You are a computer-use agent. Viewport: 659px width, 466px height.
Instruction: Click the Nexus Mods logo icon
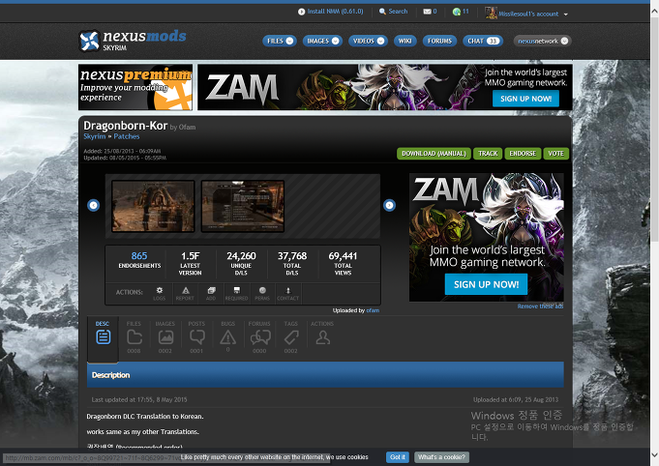tap(89, 42)
